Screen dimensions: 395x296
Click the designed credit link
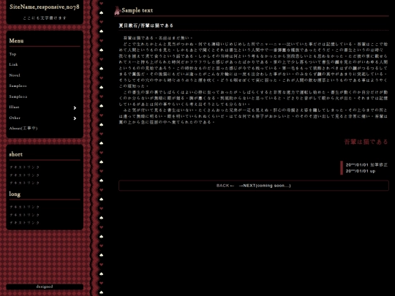45,286
